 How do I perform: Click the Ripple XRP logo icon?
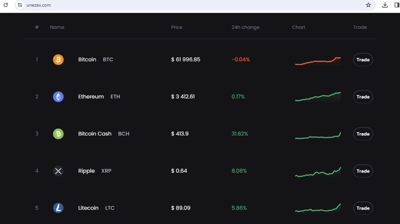pyautogui.click(x=58, y=171)
